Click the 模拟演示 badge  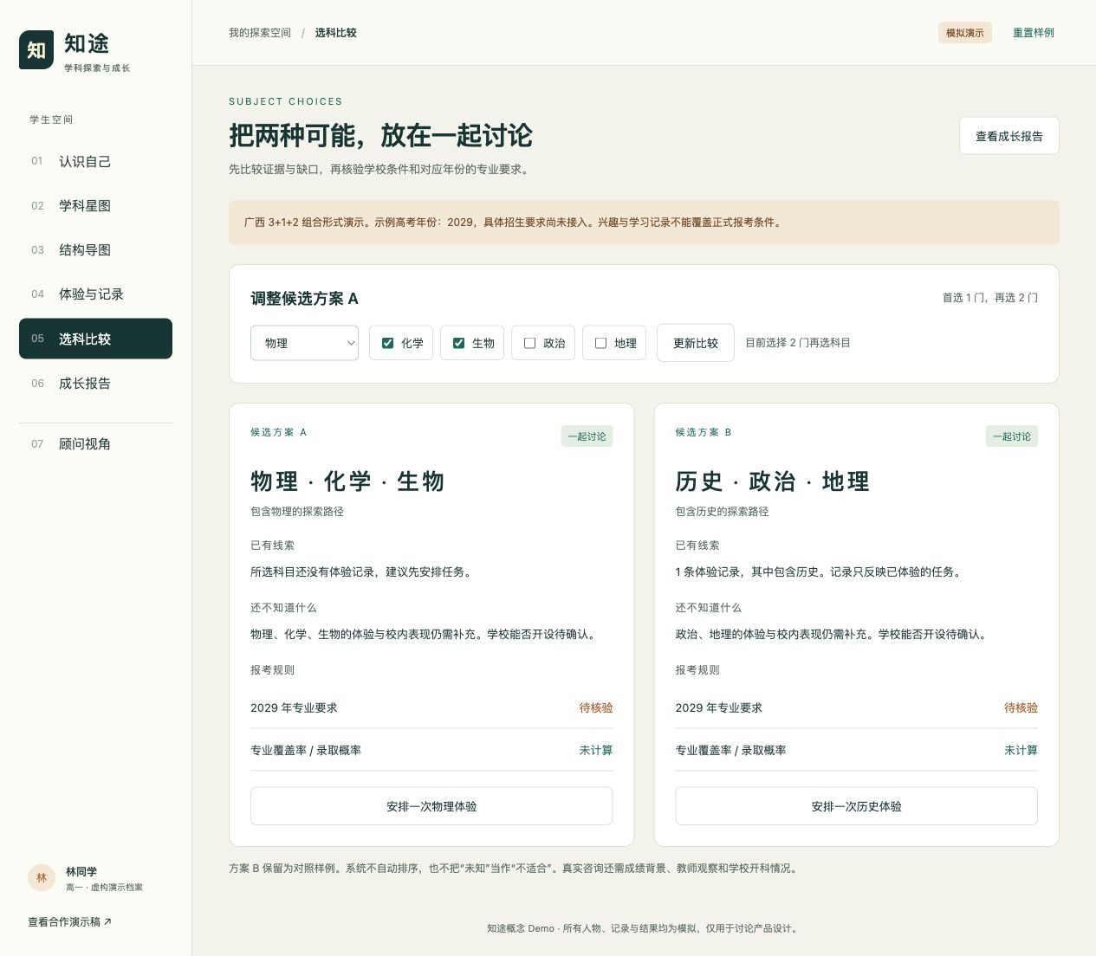965,33
